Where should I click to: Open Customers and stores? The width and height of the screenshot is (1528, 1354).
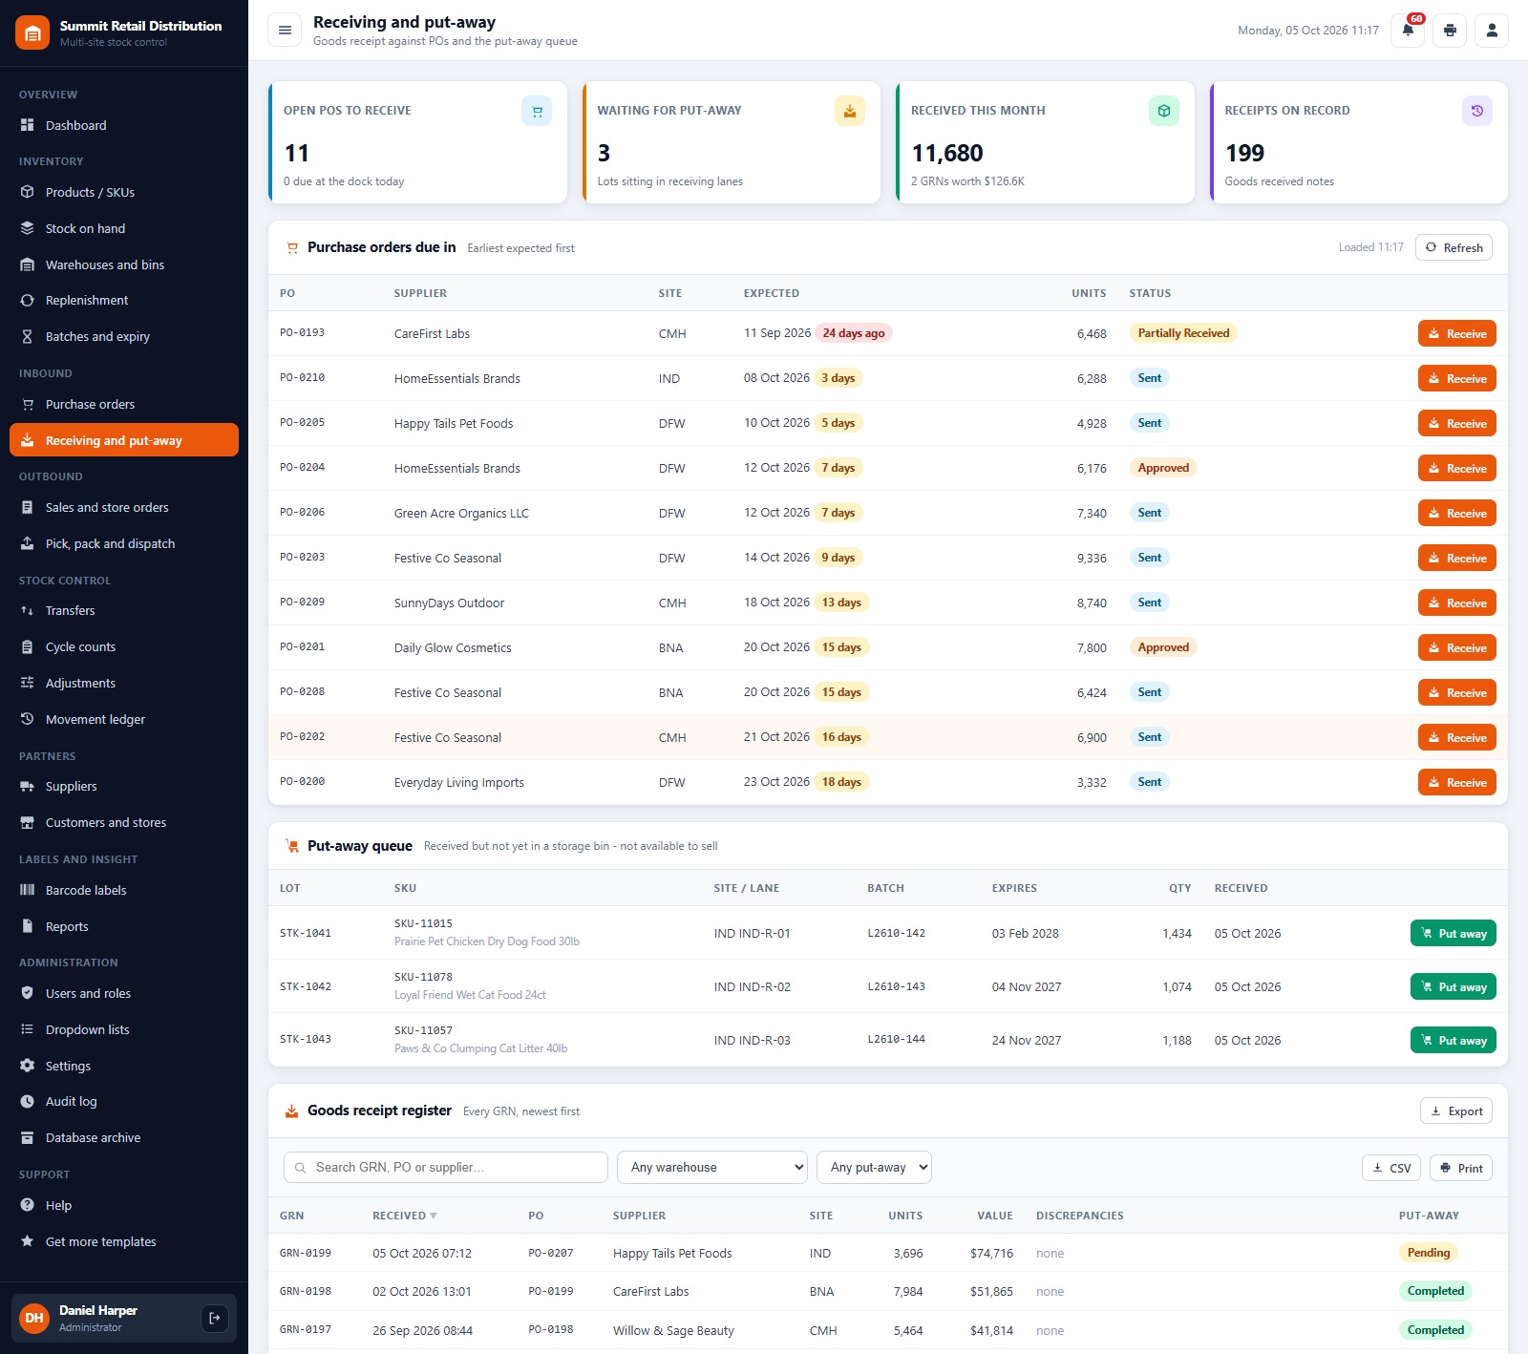(x=124, y=822)
